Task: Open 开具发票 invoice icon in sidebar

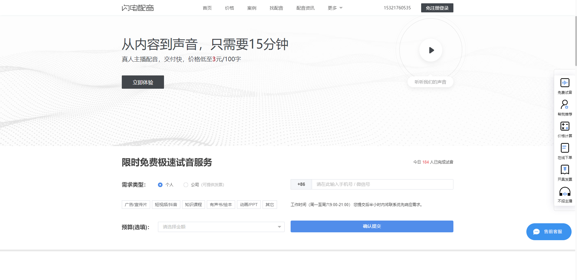Action: (565, 173)
